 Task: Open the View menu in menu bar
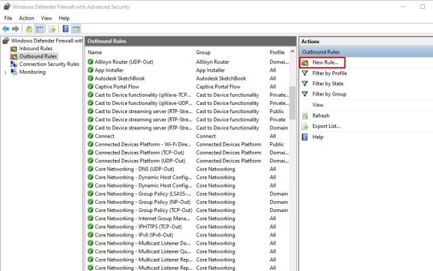click(47, 18)
